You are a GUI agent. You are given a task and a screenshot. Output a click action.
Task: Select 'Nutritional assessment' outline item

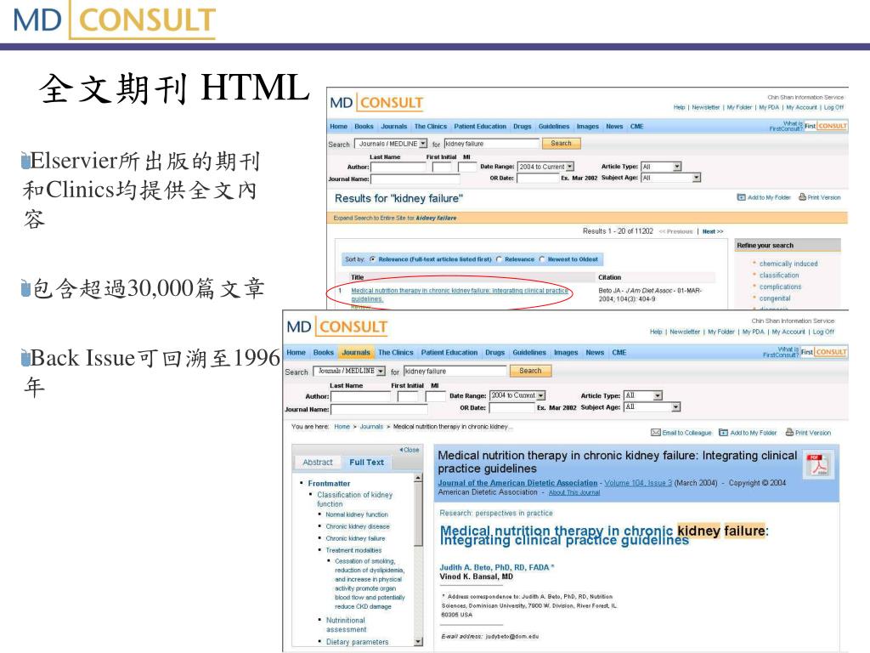click(347, 625)
